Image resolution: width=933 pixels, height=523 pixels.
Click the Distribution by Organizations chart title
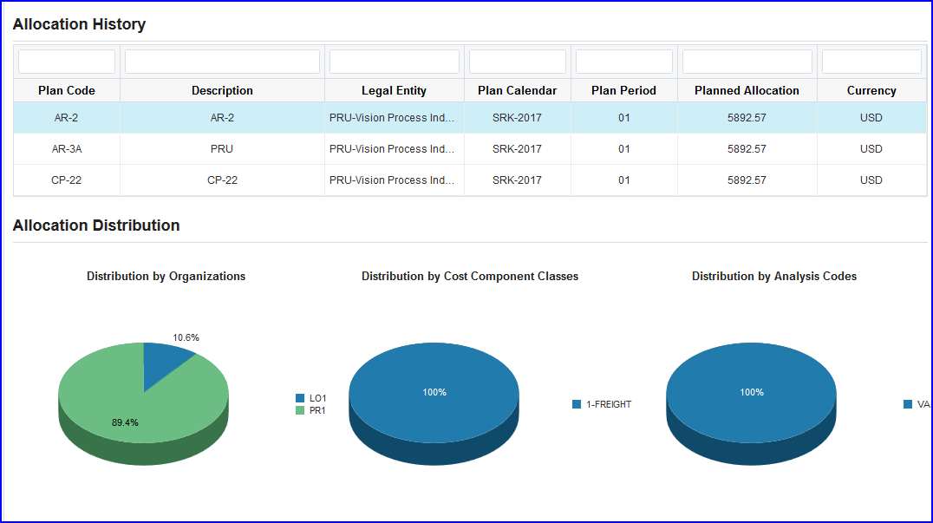pyautogui.click(x=166, y=276)
